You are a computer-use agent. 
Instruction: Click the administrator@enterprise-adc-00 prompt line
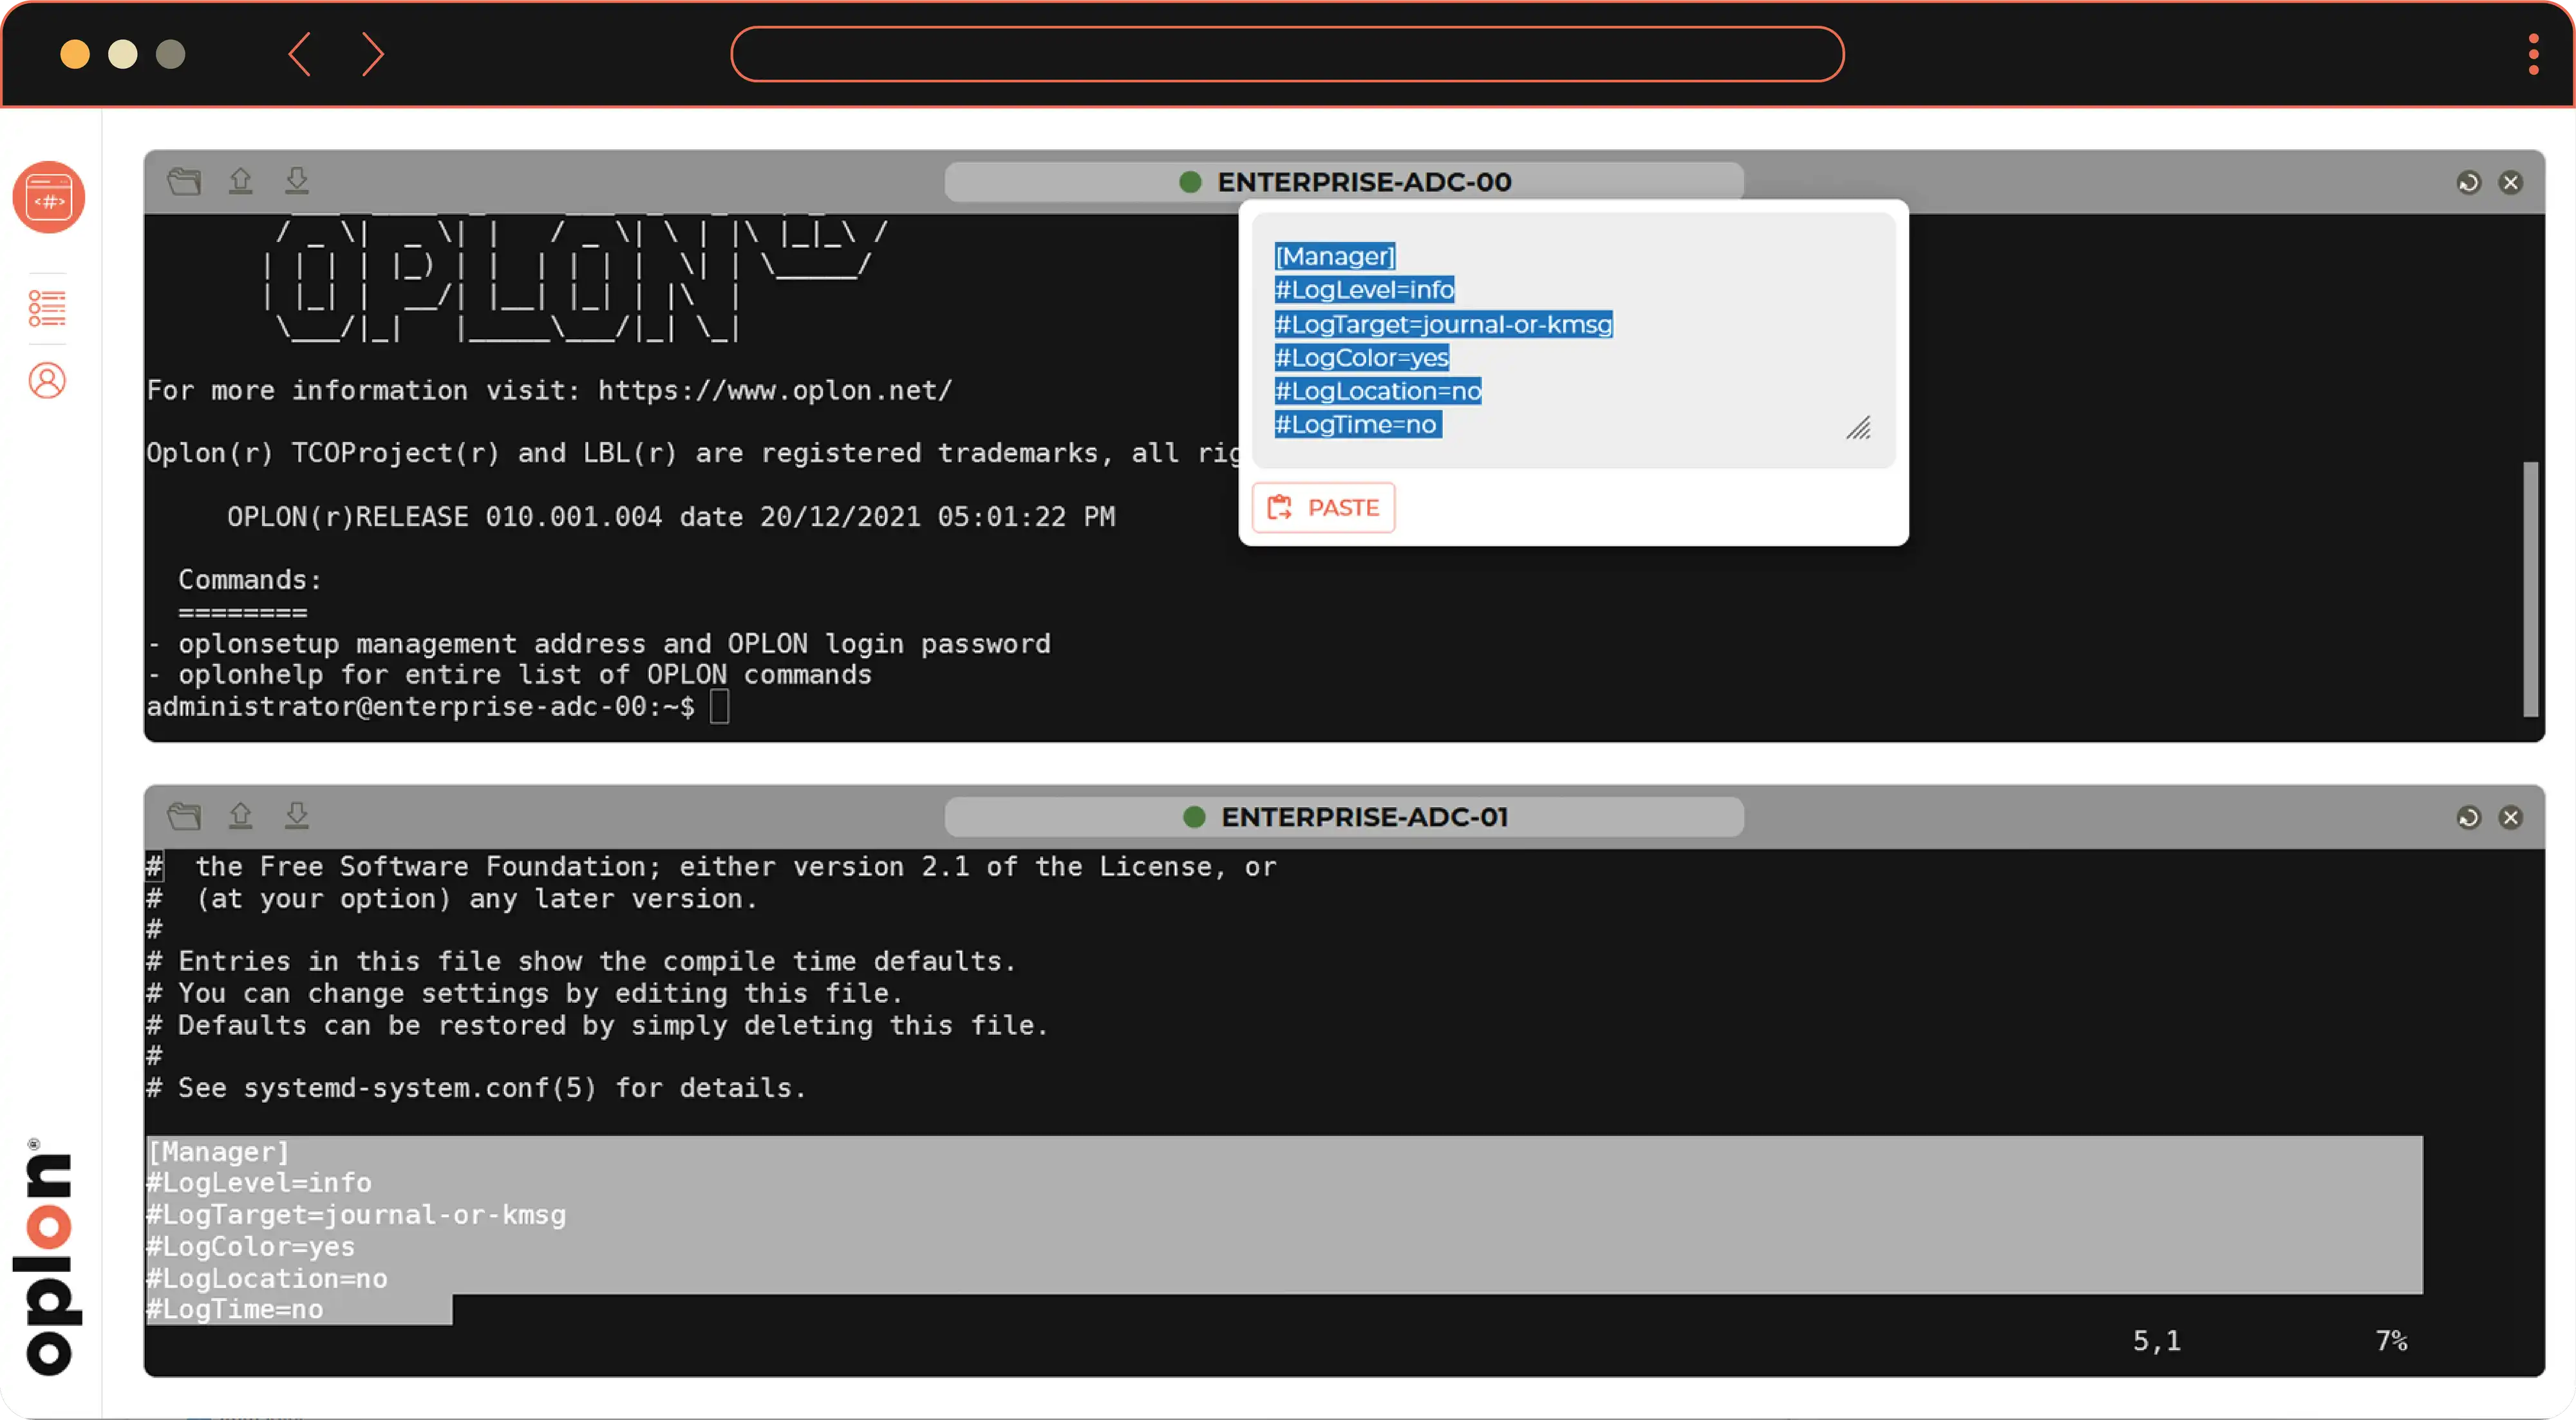[437, 707]
